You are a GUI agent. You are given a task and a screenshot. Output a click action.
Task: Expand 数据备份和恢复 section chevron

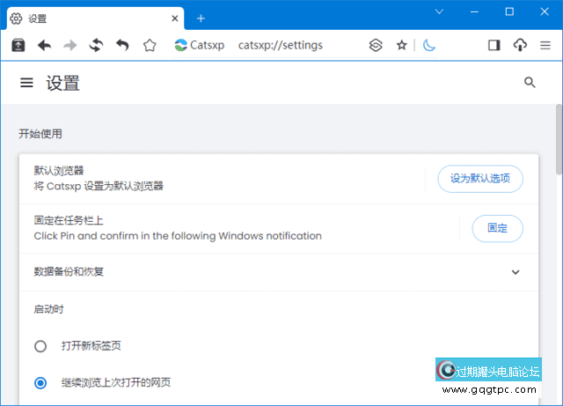515,272
